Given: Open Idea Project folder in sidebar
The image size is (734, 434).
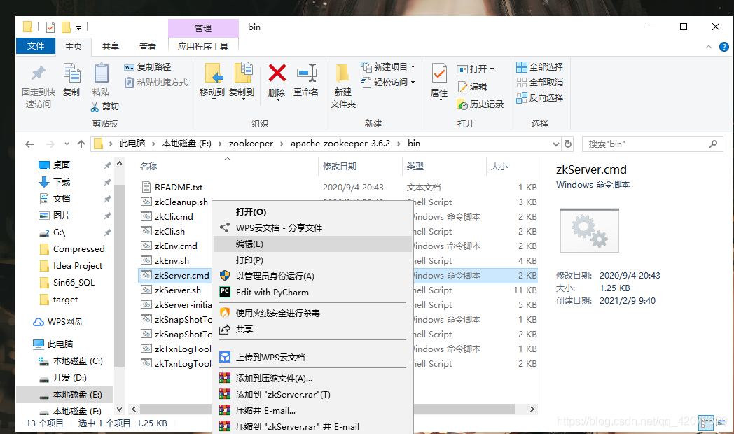Looking at the screenshot, I should coord(78,265).
